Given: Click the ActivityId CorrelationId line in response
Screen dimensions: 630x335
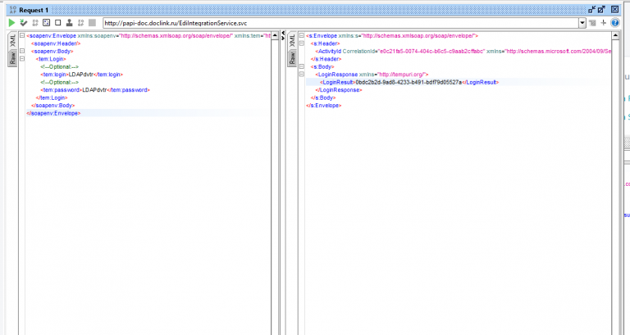Looking at the screenshot, I should (x=463, y=52).
